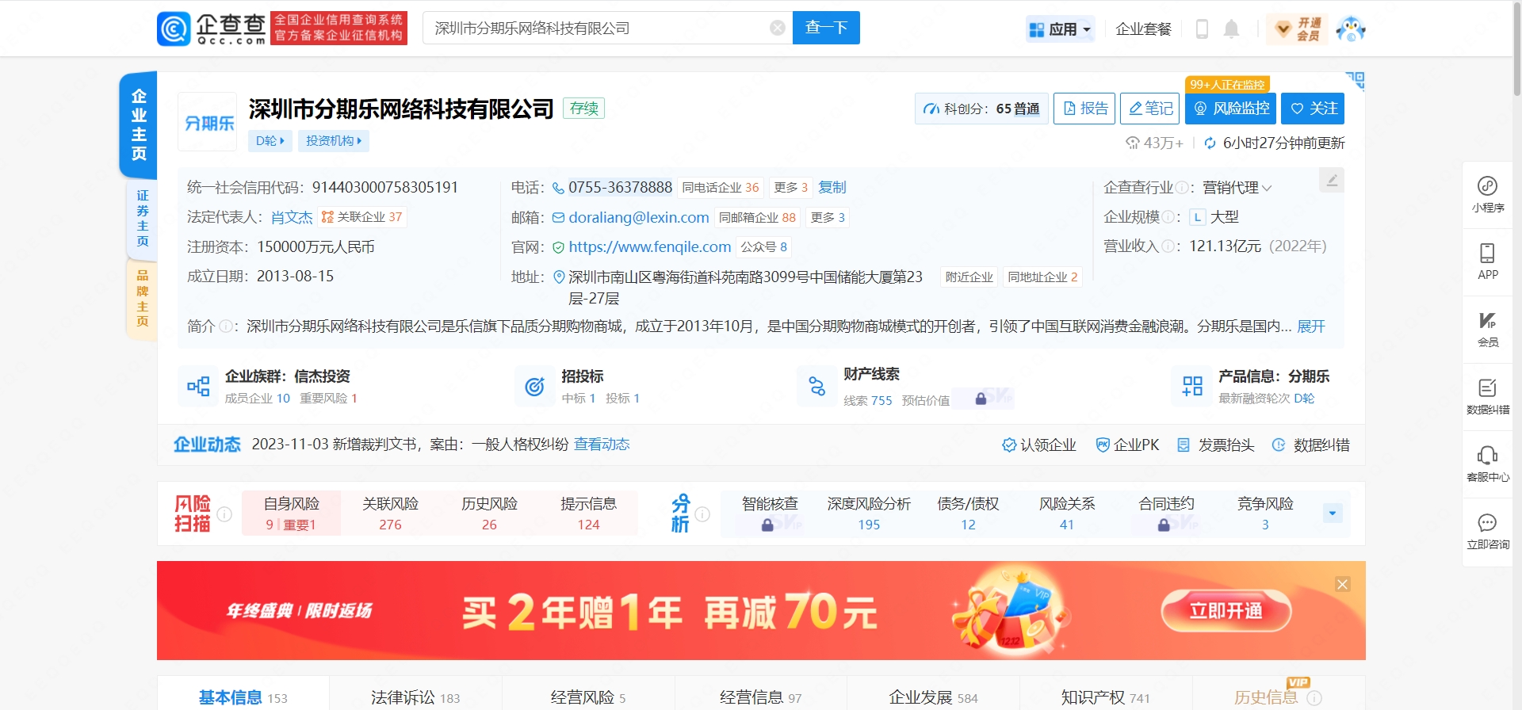Close the promotional banner ad
This screenshot has width=1522, height=710.
pyautogui.click(x=1342, y=584)
